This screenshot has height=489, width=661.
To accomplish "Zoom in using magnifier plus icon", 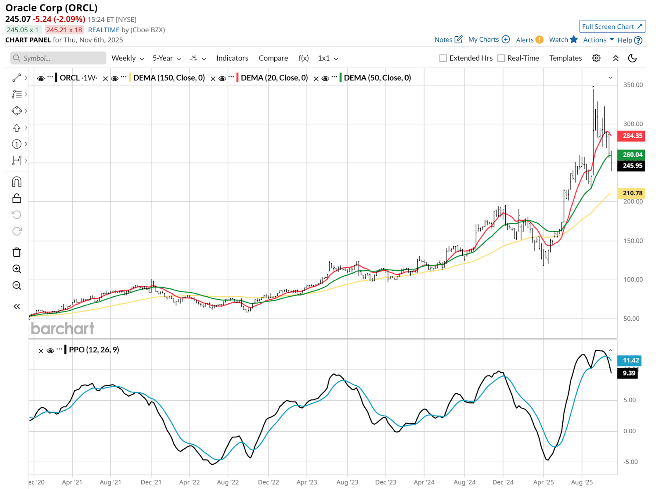I will 17,269.
